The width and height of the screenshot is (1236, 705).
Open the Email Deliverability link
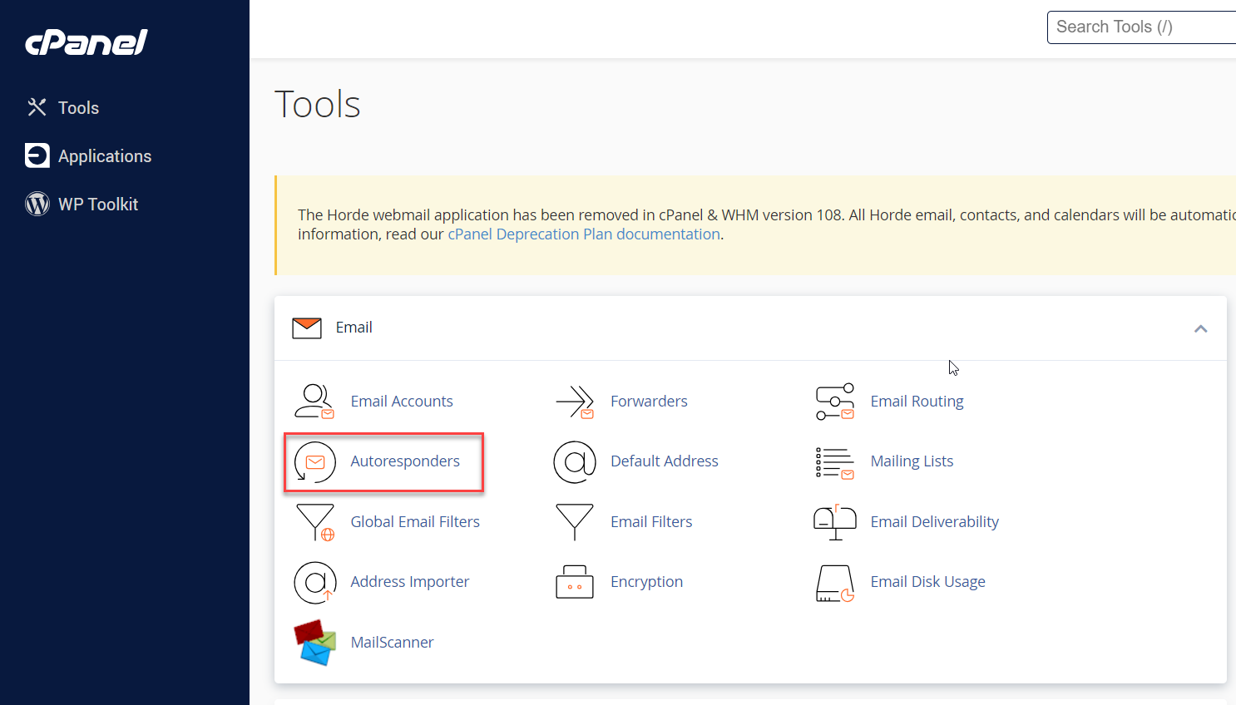[934, 522]
